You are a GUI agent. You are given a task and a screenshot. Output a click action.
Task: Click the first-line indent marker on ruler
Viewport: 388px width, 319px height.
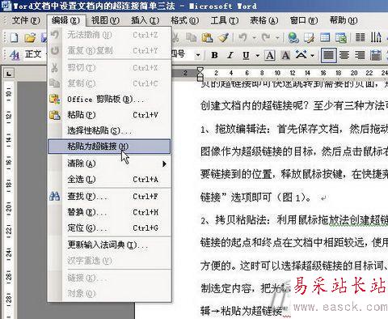pyautogui.click(x=200, y=70)
